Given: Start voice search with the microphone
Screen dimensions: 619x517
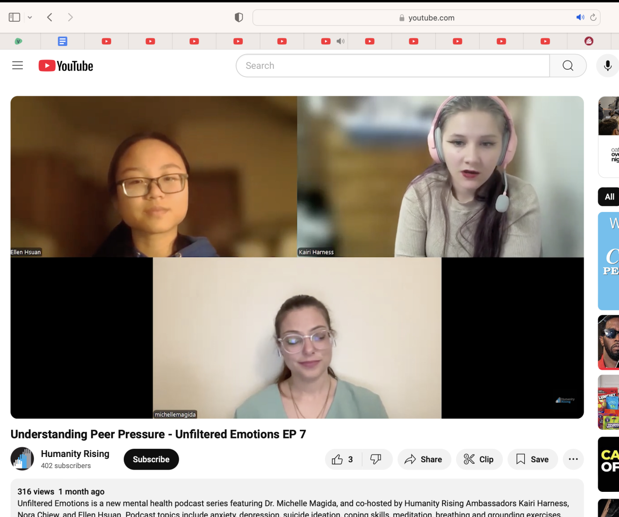Looking at the screenshot, I should tap(608, 66).
